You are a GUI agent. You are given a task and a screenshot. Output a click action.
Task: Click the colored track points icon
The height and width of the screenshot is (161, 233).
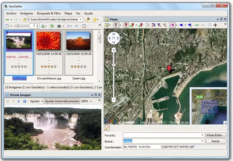(x=153, y=25)
